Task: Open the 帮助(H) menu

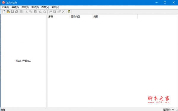Action: [55, 7]
